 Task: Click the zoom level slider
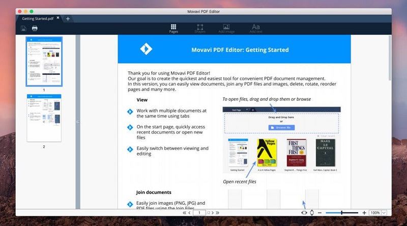coord(341,213)
